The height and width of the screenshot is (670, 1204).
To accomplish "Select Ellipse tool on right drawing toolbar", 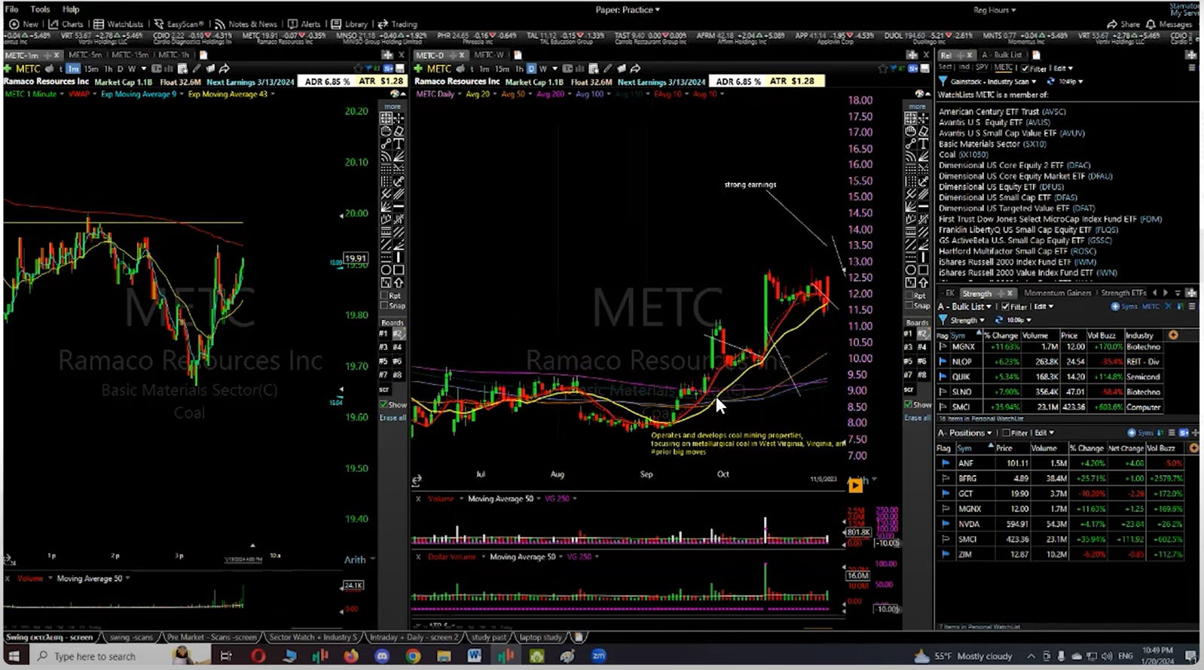I will [911, 270].
